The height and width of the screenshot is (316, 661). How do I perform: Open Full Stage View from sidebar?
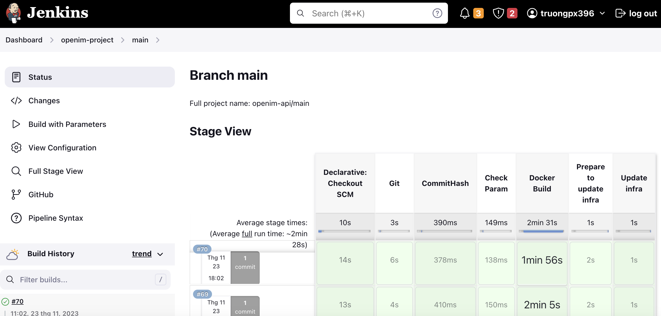point(56,171)
